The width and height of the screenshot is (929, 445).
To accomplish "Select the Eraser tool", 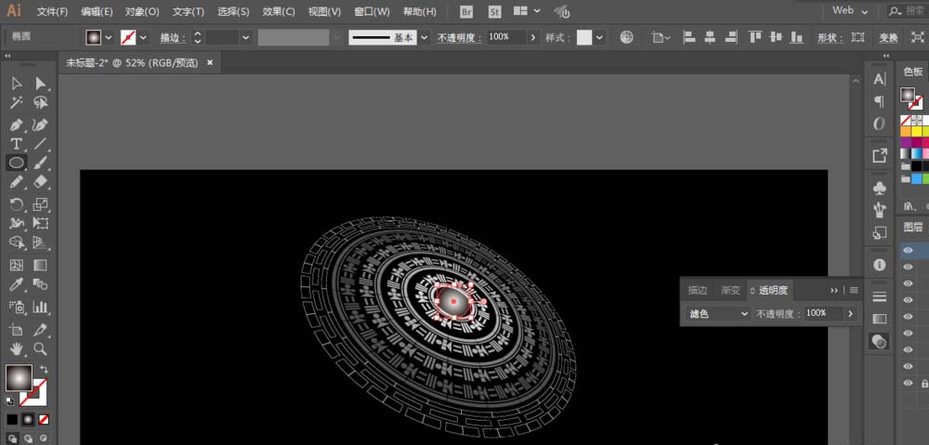I will click(40, 181).
